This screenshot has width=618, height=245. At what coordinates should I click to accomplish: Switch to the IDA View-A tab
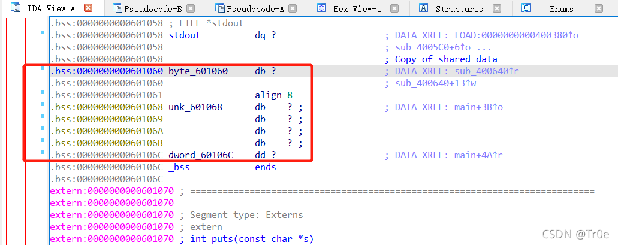pos(51,8)
